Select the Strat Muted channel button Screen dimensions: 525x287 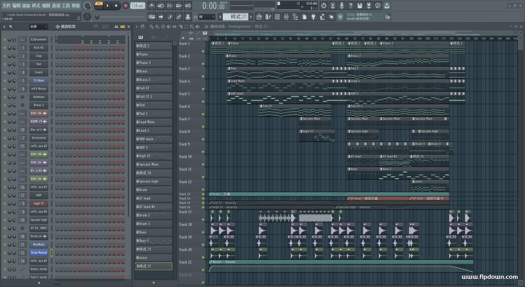click(39, 253)
